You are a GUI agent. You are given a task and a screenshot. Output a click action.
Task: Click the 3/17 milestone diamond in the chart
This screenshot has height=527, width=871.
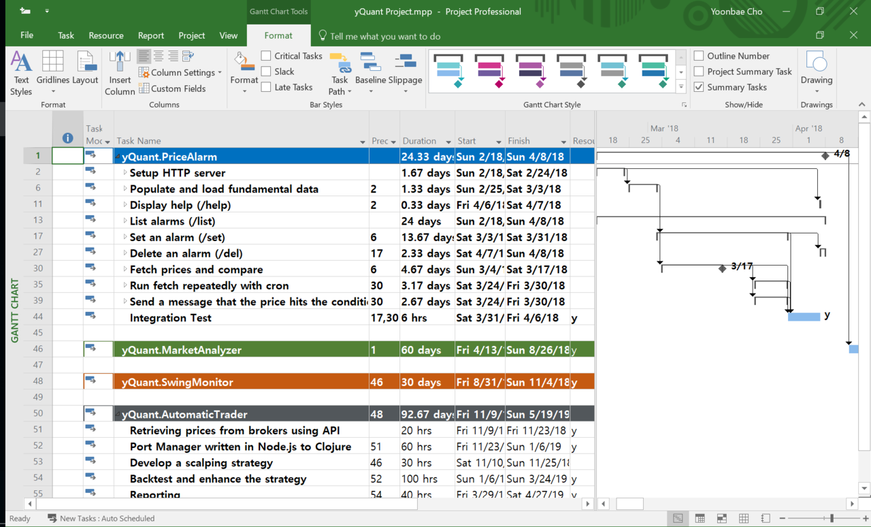[x=723, y=269]
